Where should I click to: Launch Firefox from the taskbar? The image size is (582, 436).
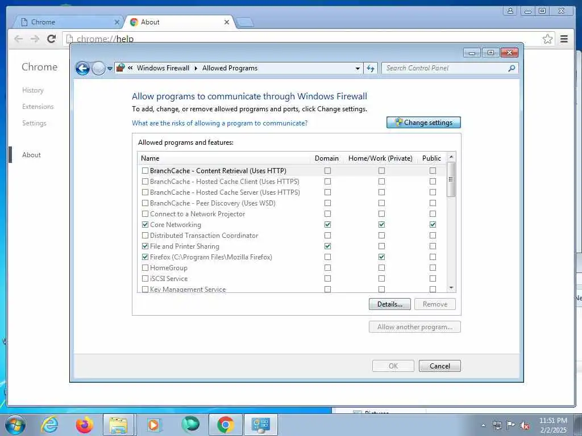[x=84, y=425]
